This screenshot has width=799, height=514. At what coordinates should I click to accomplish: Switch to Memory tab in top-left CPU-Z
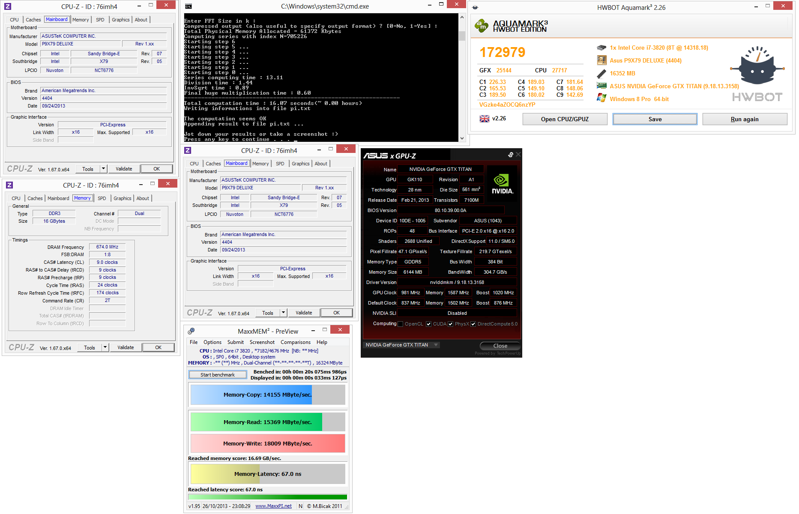click(81, 20)
